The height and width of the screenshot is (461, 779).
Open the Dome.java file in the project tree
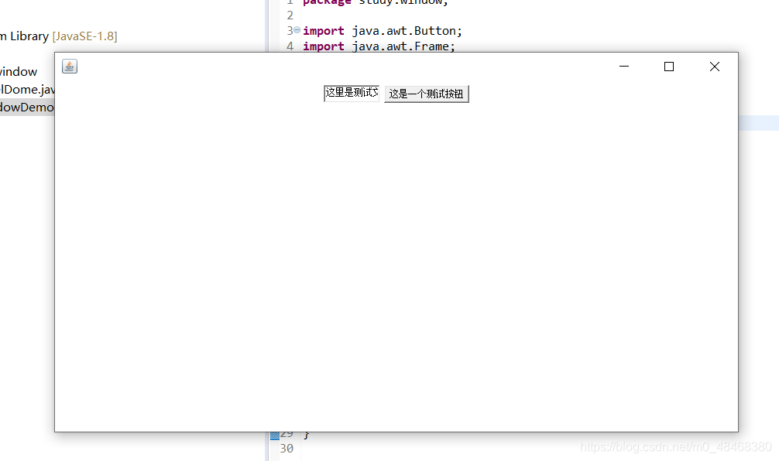(27, 89)
